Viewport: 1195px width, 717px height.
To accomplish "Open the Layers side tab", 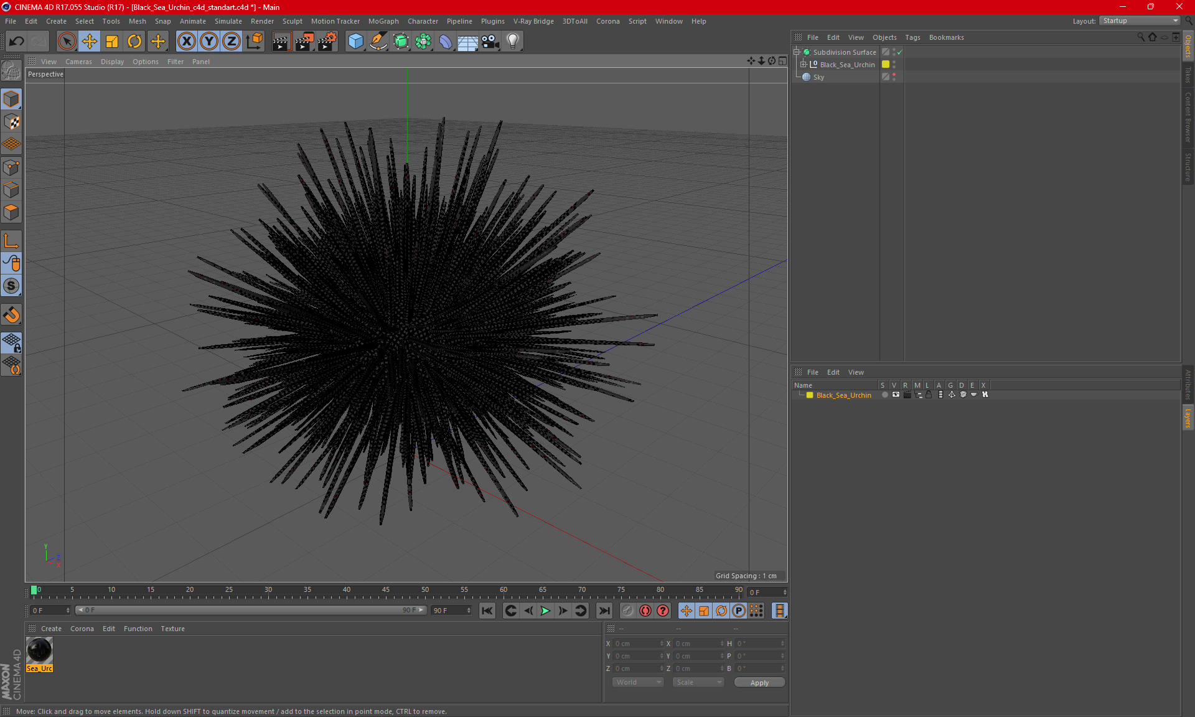I will [1188, 418].
